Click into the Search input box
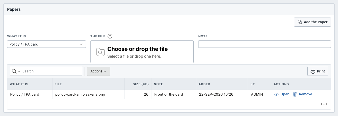The image size is (338, 116). (51, 71)
